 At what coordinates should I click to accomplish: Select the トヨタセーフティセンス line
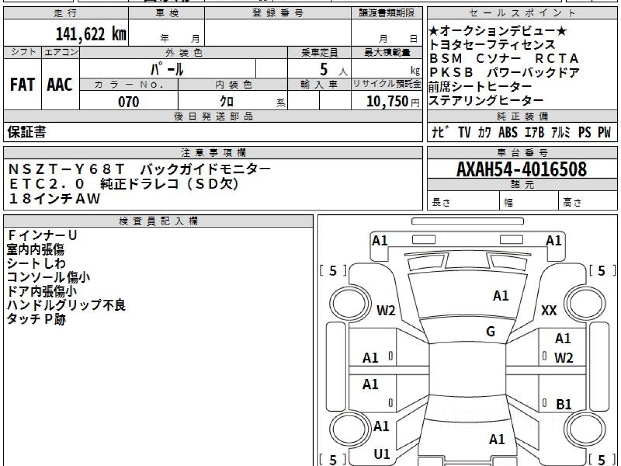[492, 46]
